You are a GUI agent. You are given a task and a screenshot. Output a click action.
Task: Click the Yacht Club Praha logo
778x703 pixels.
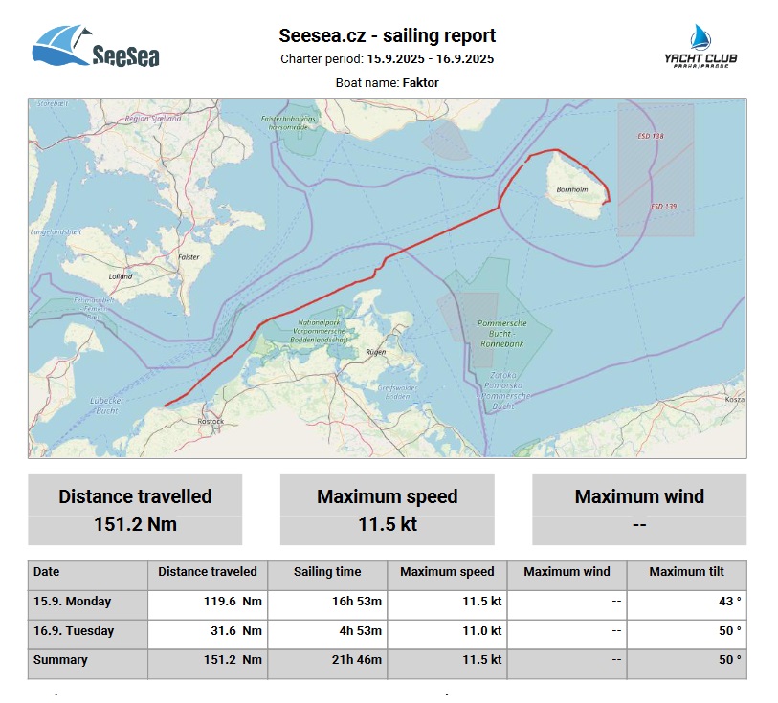700,47
